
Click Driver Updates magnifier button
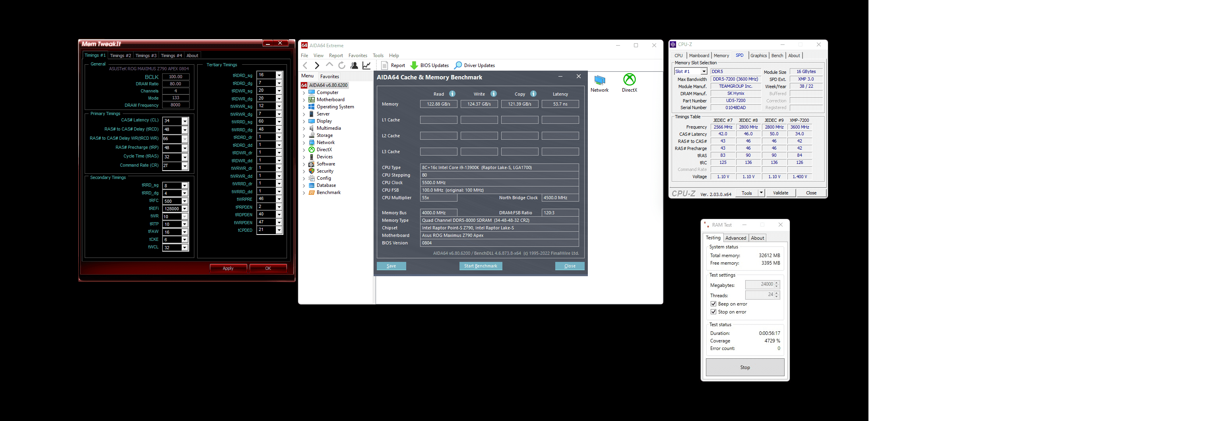click(475, 65)
